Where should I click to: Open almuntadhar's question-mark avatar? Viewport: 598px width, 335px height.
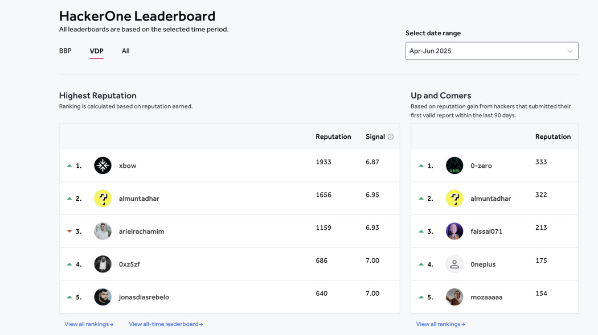pos(103,198)
